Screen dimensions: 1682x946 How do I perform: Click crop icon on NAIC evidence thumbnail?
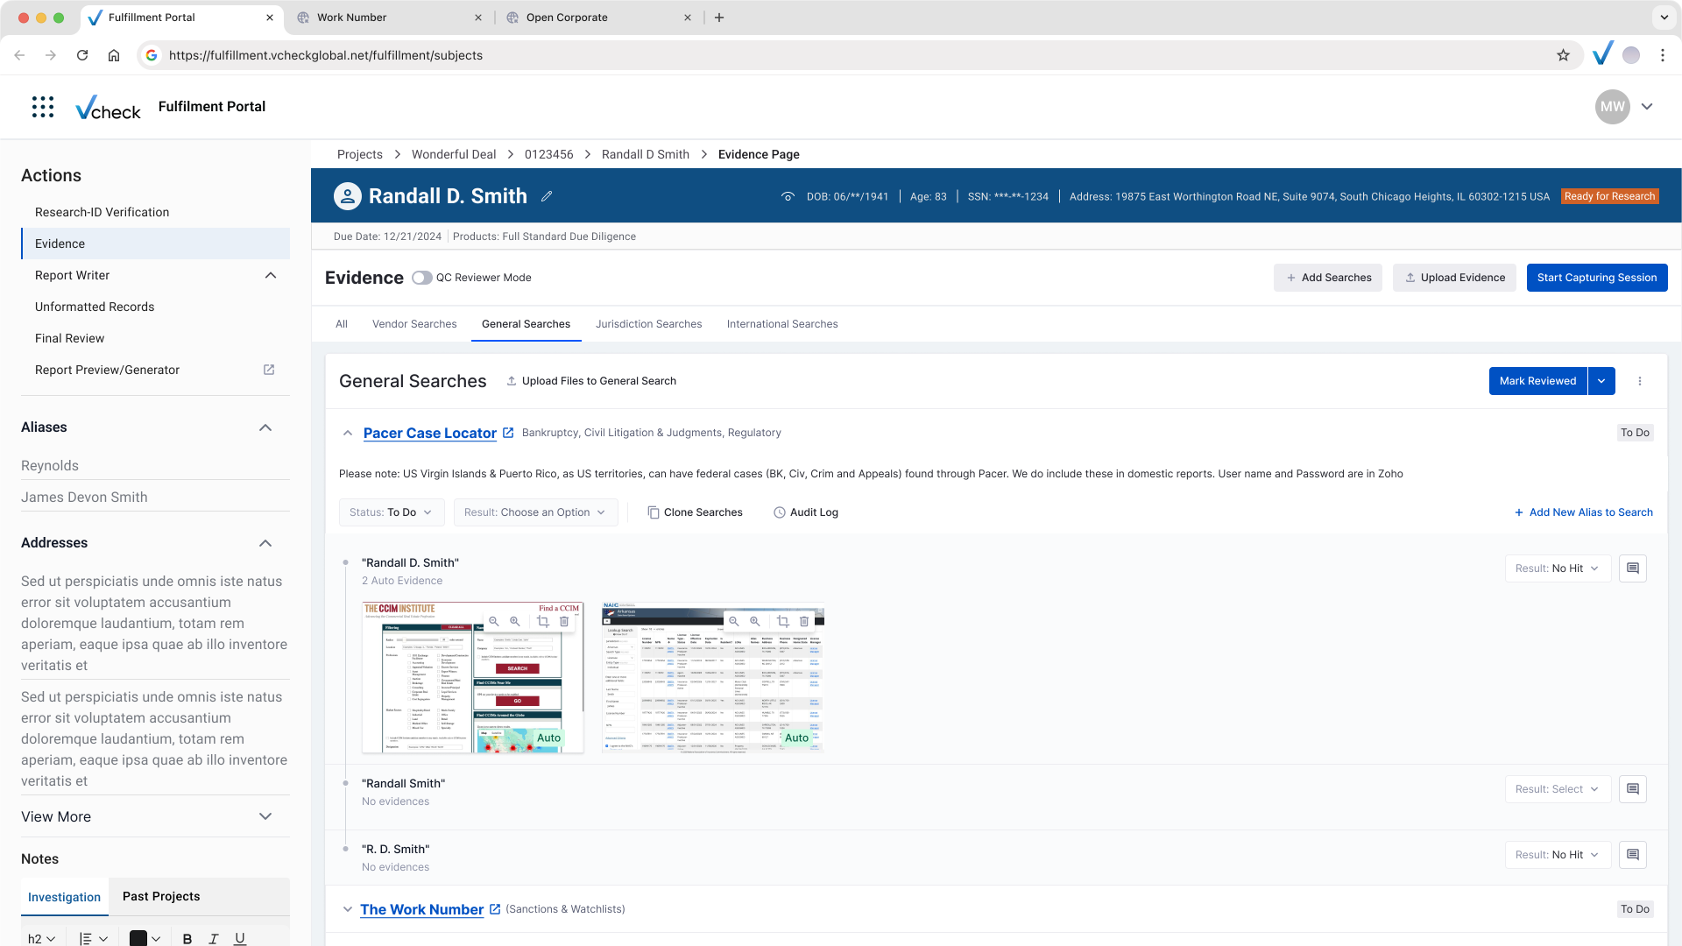click(782, 621)
